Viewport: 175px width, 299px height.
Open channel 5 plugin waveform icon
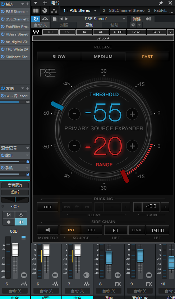pyautogui.click(x=24, y=284)
